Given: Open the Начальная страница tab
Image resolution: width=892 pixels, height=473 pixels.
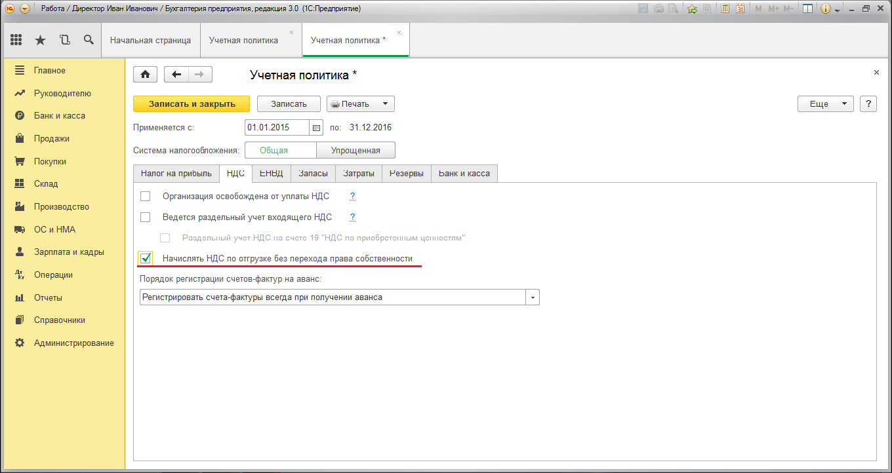Looking at the screenshot, I should coord(151,40).
